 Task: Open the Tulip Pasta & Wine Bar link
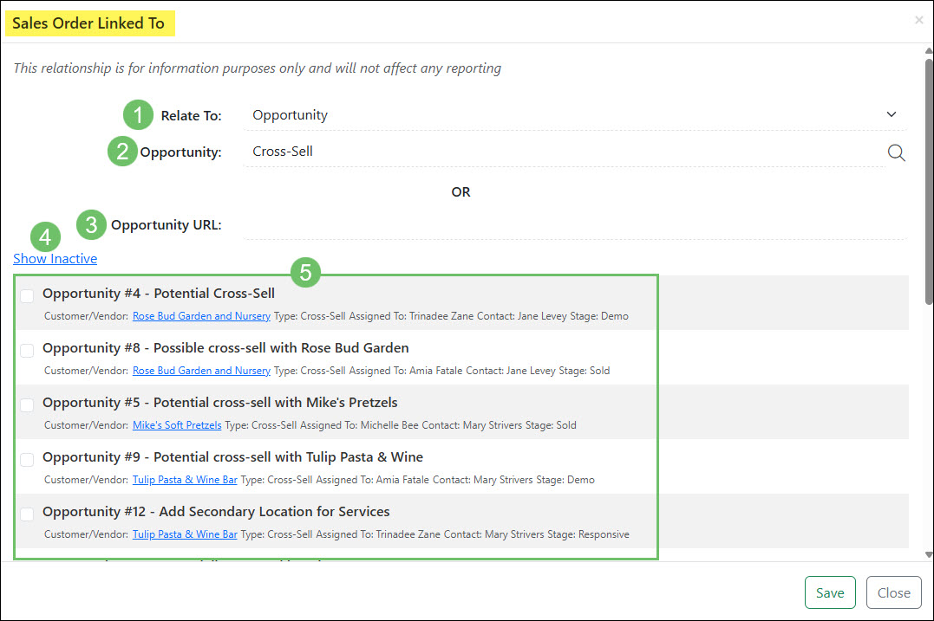[185, 480]
